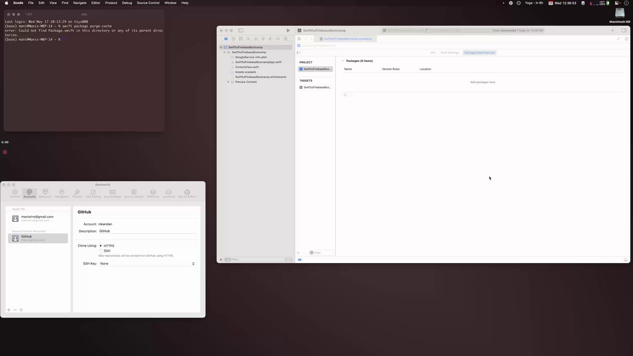This screenshot has width=633, height=356.
Task: Select SSH clone option
Action: click(x=101, y=251)
